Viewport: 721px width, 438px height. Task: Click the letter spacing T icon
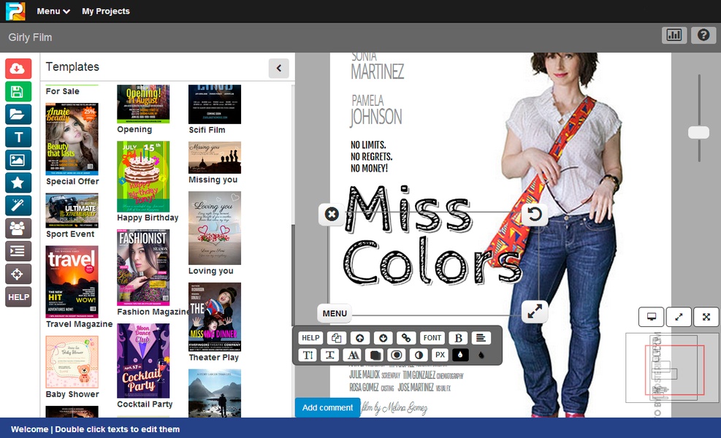(x=329, y=355)
